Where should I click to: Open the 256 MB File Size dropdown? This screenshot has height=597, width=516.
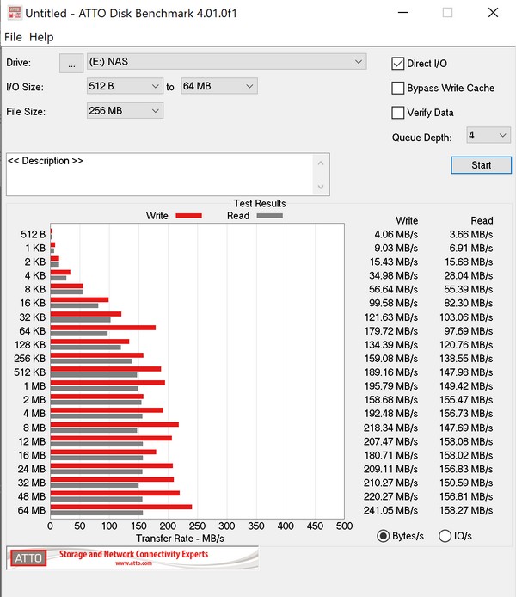pyautogui.click(x=125, y=111)
